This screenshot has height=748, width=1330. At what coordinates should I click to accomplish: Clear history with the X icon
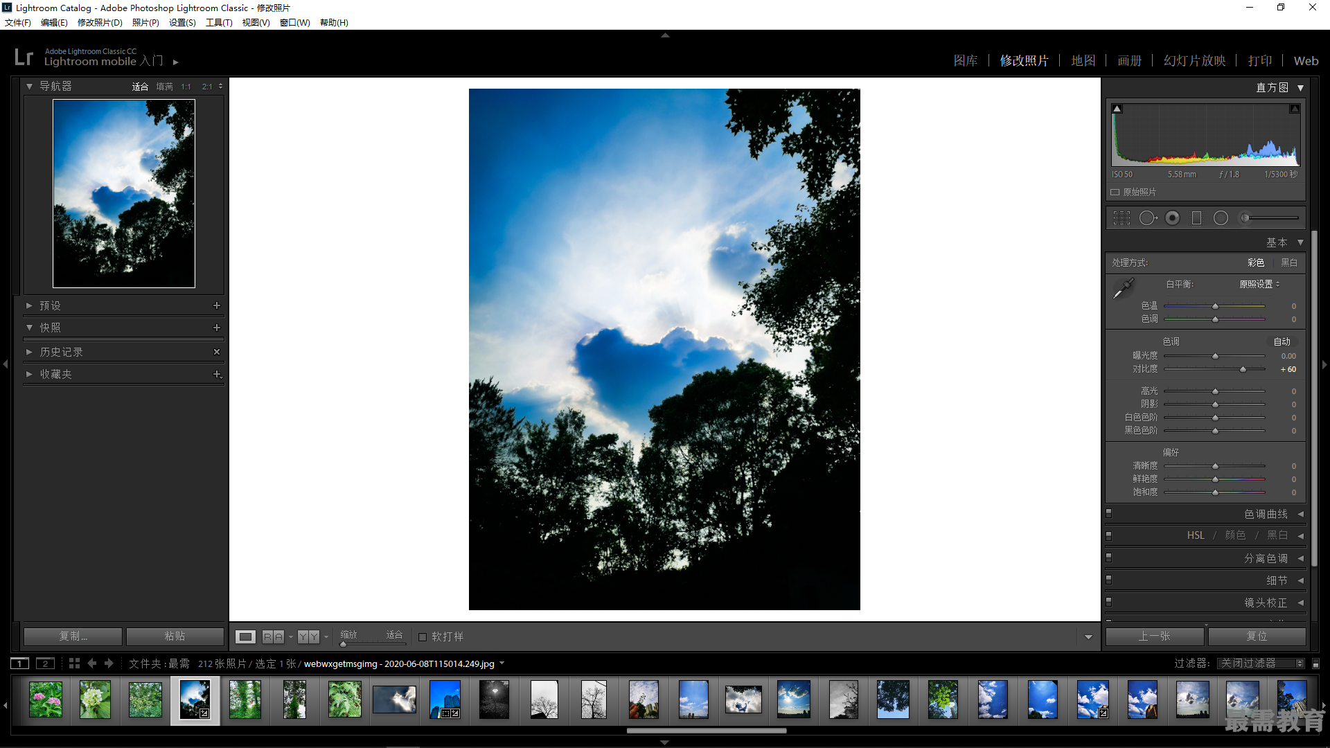point(217,352)
